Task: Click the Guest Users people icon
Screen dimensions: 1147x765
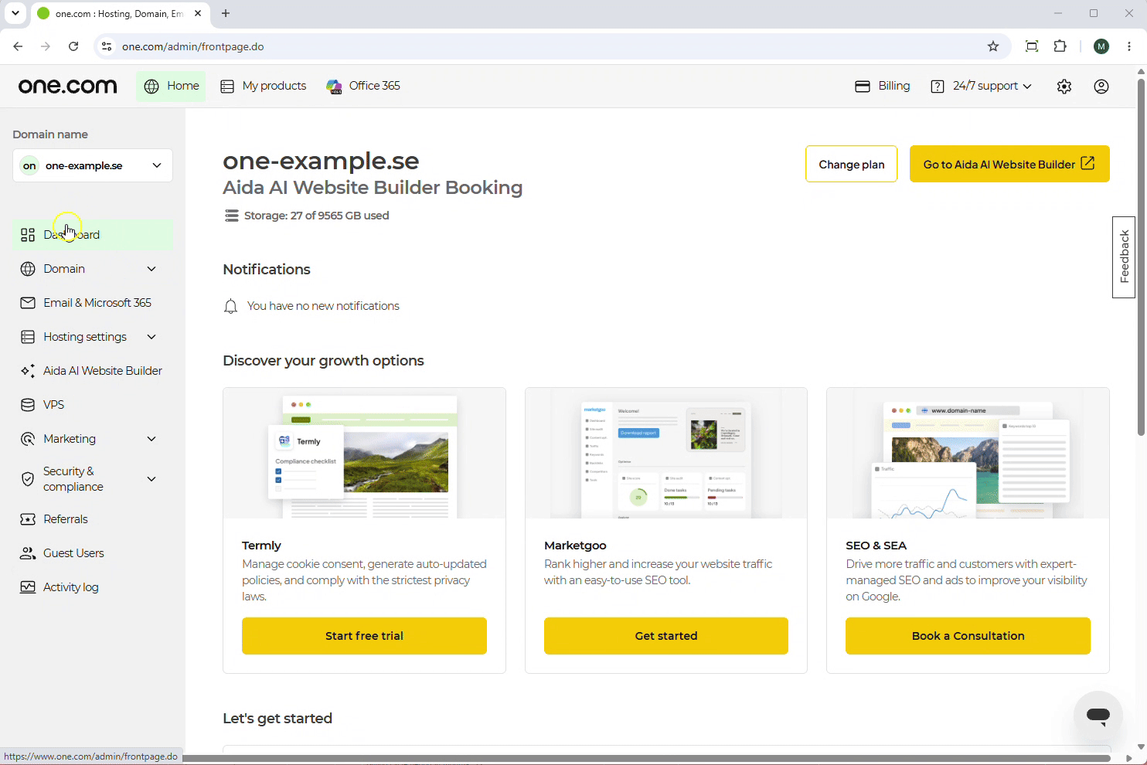Action: click(28, 553)
